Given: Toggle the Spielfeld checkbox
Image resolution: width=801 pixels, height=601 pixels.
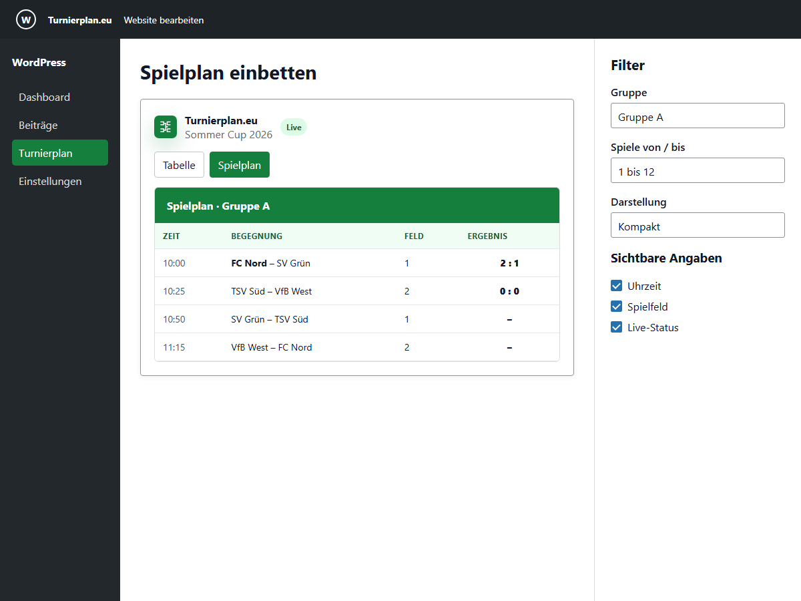Looking at the screenshot, I should click(616, 307).
